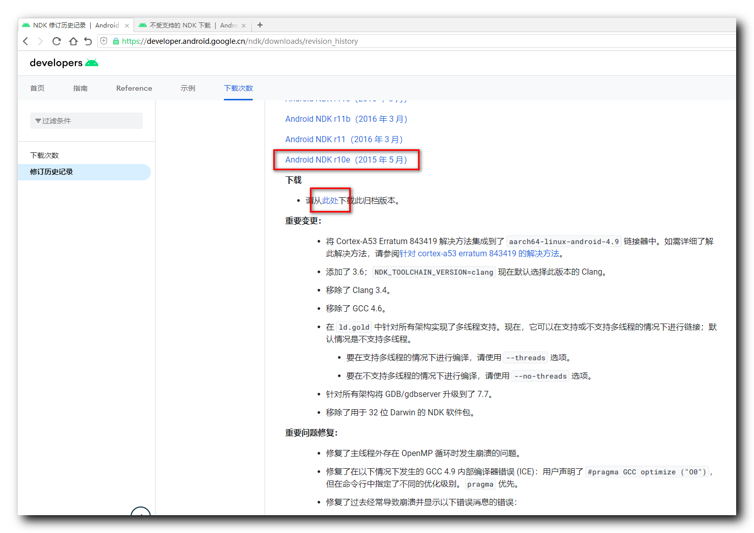
Task: Click the NDK_TOOLCHAIN_VERSION=clang code text
Action: tap(434, 272)
